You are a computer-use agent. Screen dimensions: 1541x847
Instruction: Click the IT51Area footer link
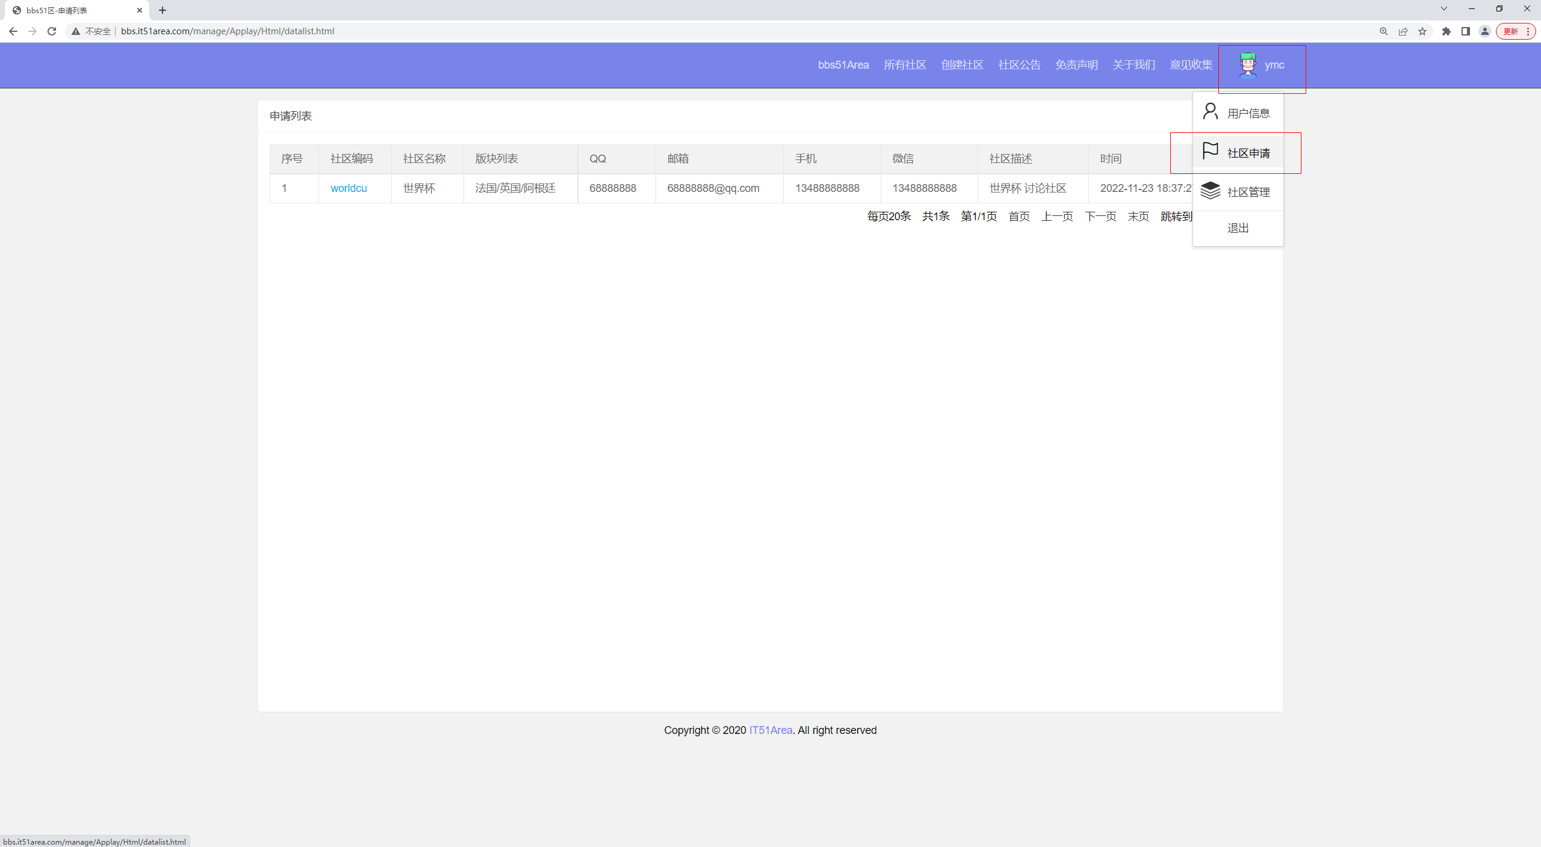click(x=770, y=730)
